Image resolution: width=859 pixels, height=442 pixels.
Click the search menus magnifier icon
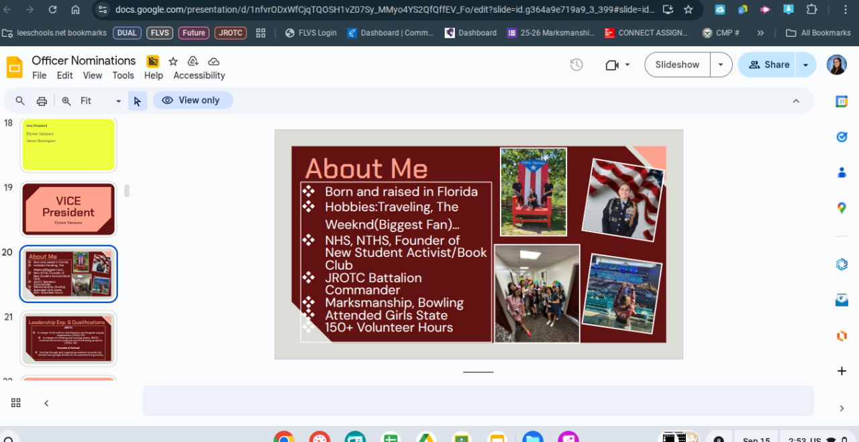point(20,101)
